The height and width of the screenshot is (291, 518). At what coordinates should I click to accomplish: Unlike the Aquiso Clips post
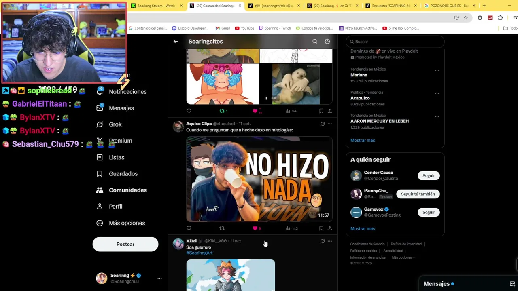[x=257, y=228]
